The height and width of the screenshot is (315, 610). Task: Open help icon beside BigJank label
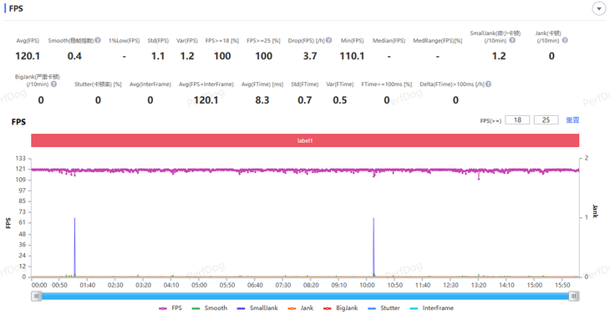[x=53, y=84]
